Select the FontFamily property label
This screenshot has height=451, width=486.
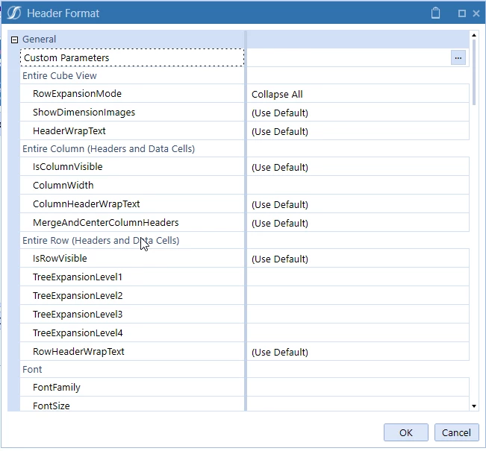click(57, 387)
